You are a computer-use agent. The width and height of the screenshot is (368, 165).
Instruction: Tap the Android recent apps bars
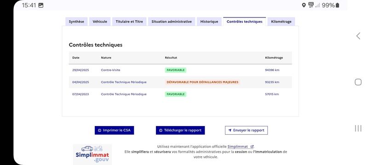[358, 128]
